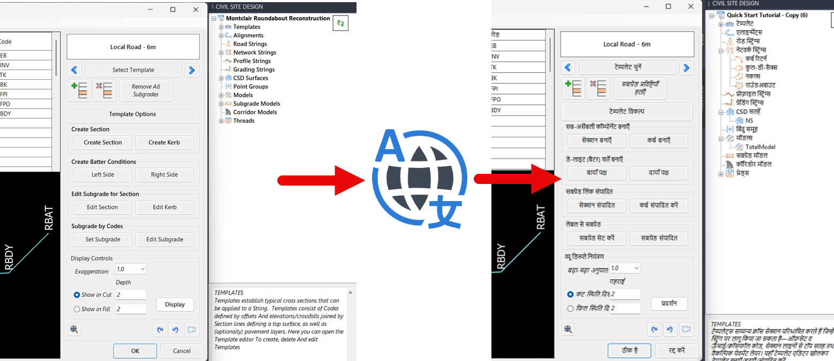Click undo arrow icon in Hindi dialog
This screenshot has width=834, height=361.
pyautogui.click(x=670, y=329)
